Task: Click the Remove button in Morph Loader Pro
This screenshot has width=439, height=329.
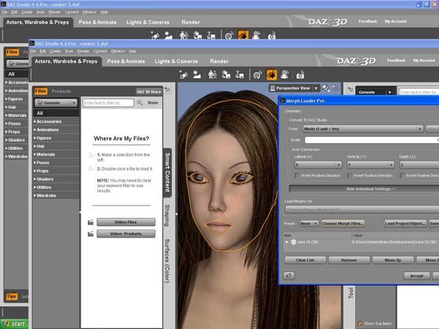Action: pos(349,260)
